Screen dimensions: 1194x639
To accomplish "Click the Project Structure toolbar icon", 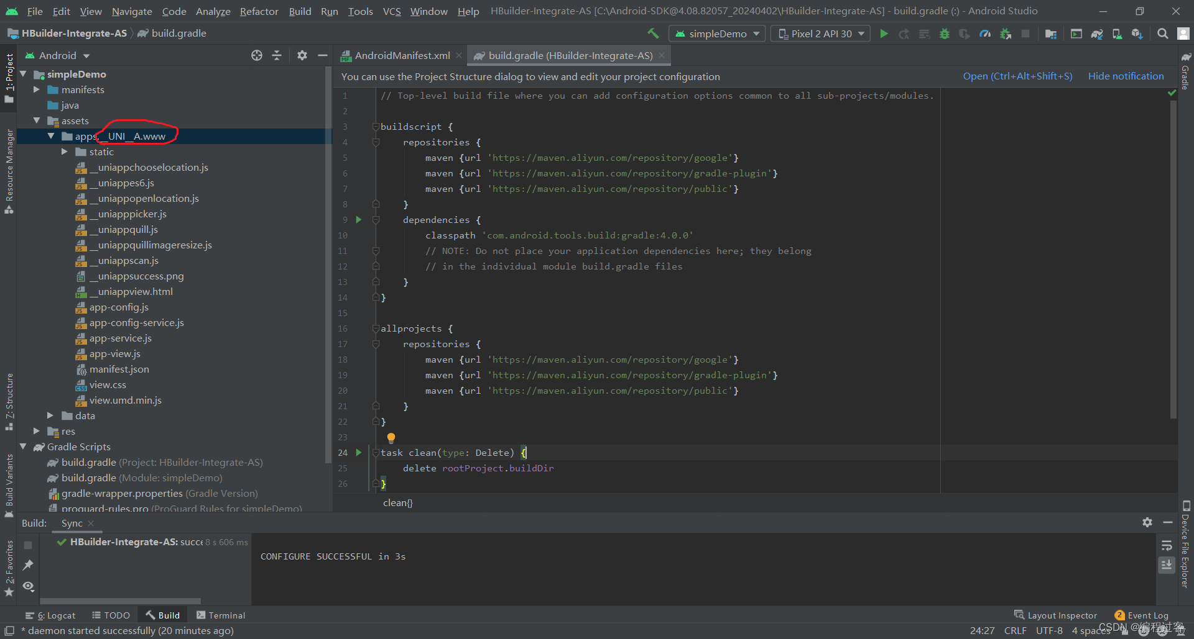I will click(1051, 34).
